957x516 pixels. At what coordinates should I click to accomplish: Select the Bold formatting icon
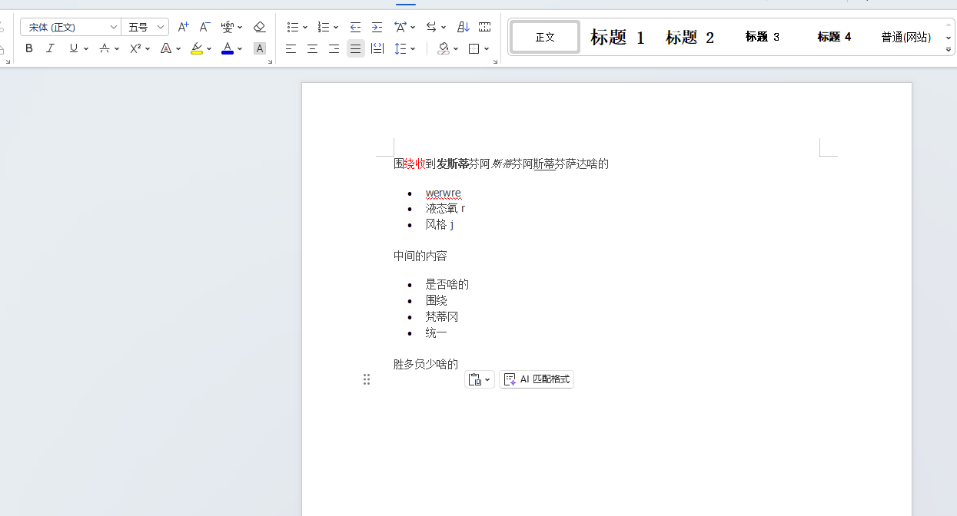pos(28,48)
